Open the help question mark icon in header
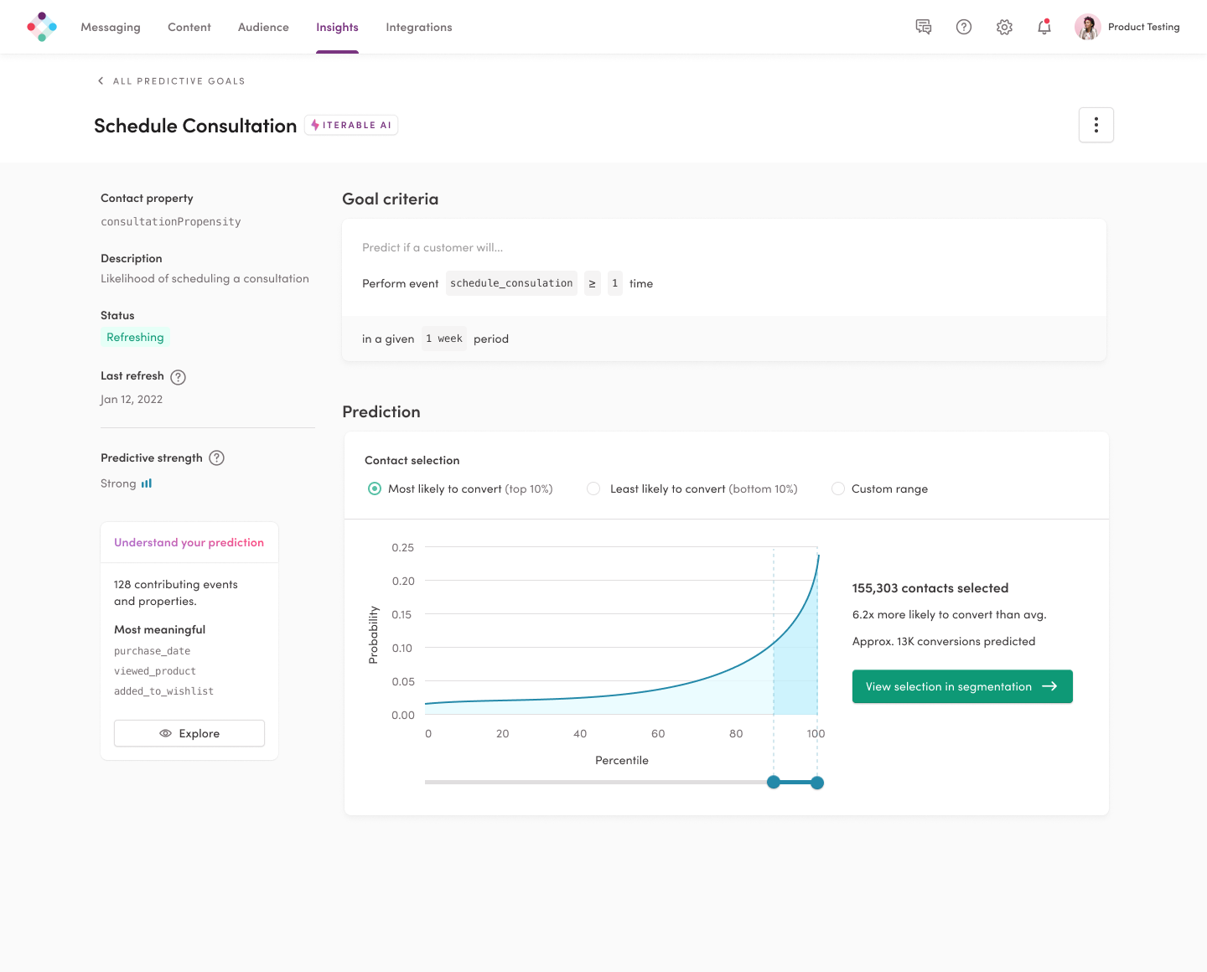1207x972 pixels. 964,27
